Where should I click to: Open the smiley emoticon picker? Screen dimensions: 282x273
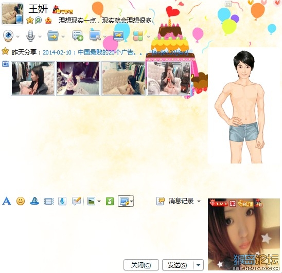(x=21, y=201)
